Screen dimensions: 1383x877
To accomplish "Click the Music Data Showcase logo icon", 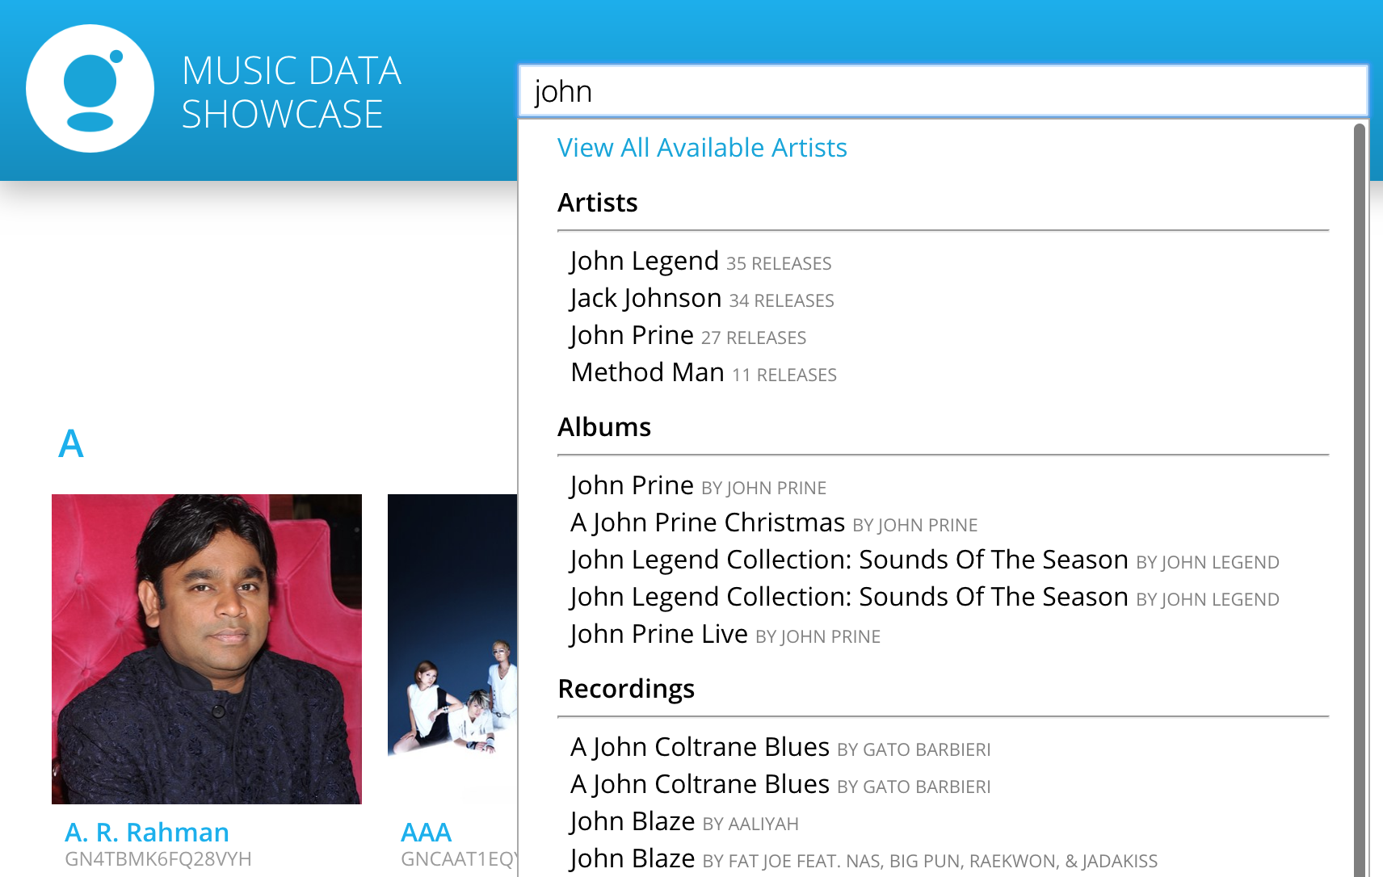I will (x=90, y=89).
